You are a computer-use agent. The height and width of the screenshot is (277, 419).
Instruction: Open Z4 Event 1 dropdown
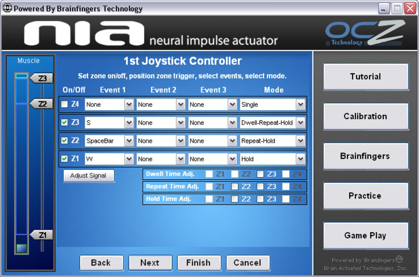tap(109, 104)
